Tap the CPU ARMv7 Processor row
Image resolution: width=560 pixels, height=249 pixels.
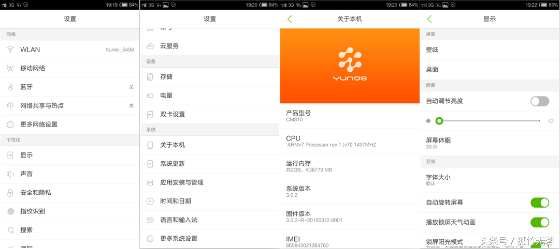(x=350, y=142)
